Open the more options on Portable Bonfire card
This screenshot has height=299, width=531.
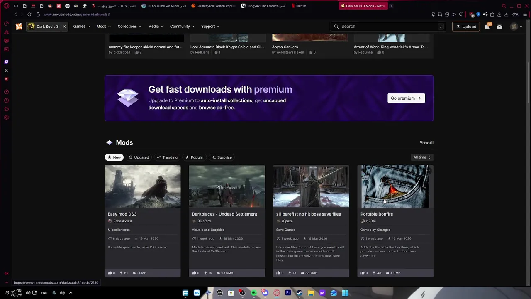[x=428, y=171]
